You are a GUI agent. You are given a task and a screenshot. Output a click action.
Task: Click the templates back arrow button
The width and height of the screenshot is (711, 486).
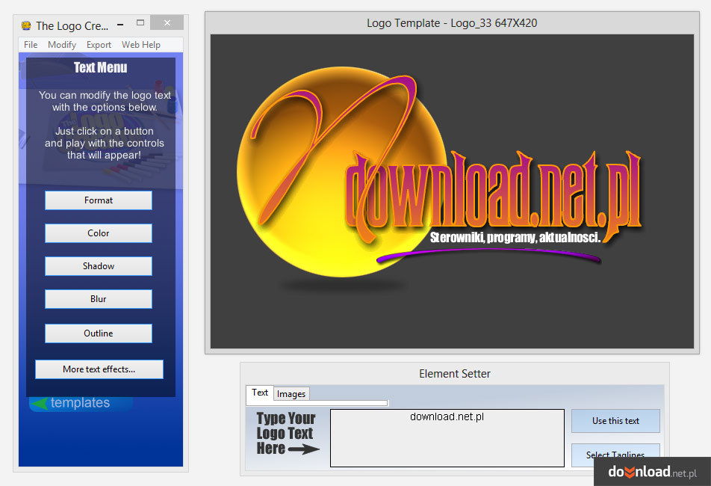click(81, 403)
